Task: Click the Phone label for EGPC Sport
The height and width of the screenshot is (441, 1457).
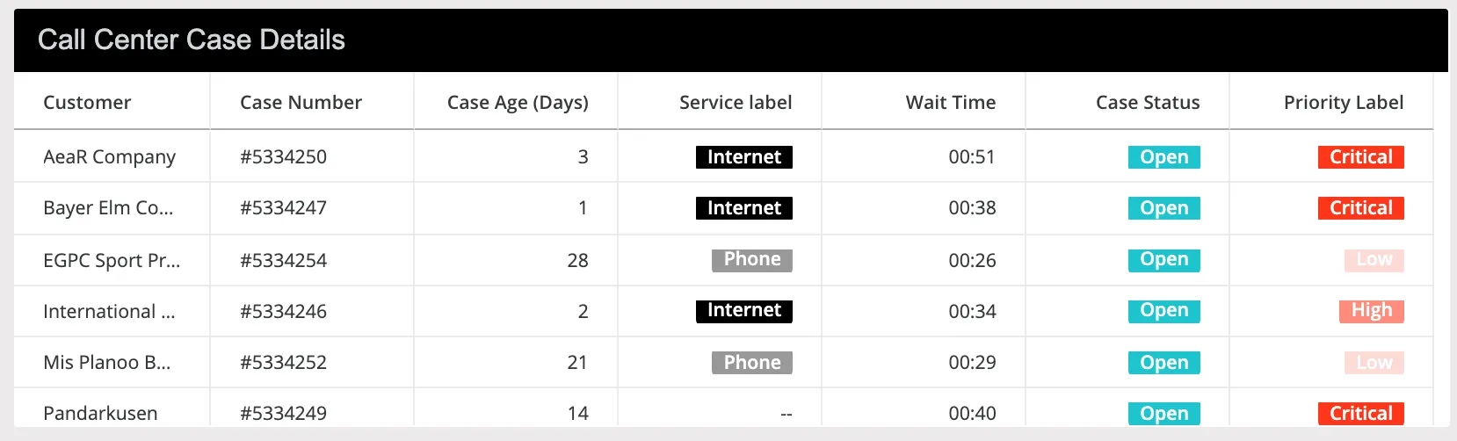Action: click(x=752, y=260)
